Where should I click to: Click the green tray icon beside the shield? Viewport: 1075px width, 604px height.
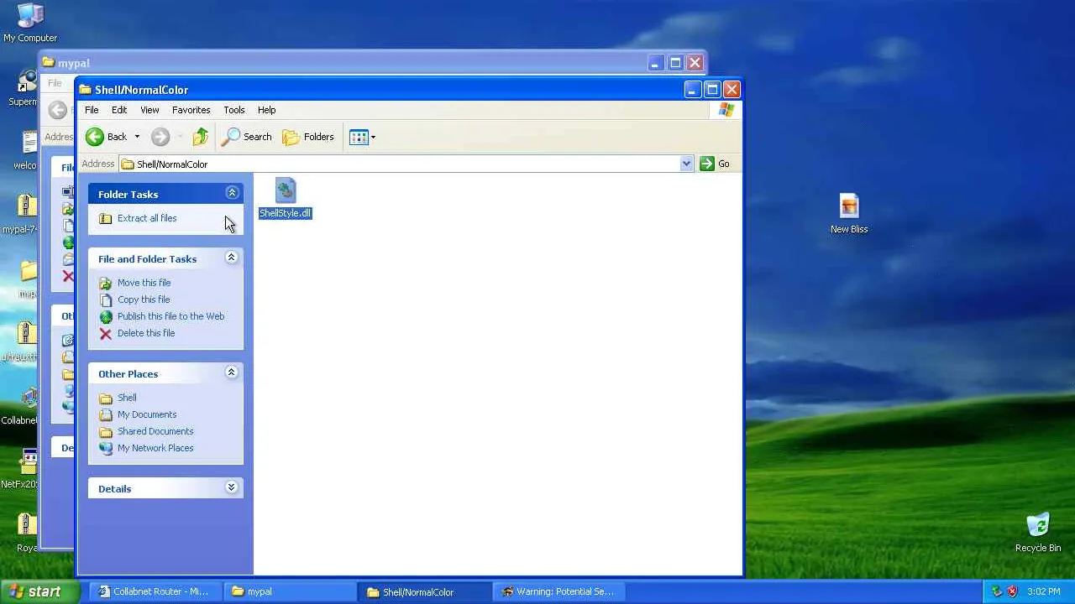tap(997, 591)
